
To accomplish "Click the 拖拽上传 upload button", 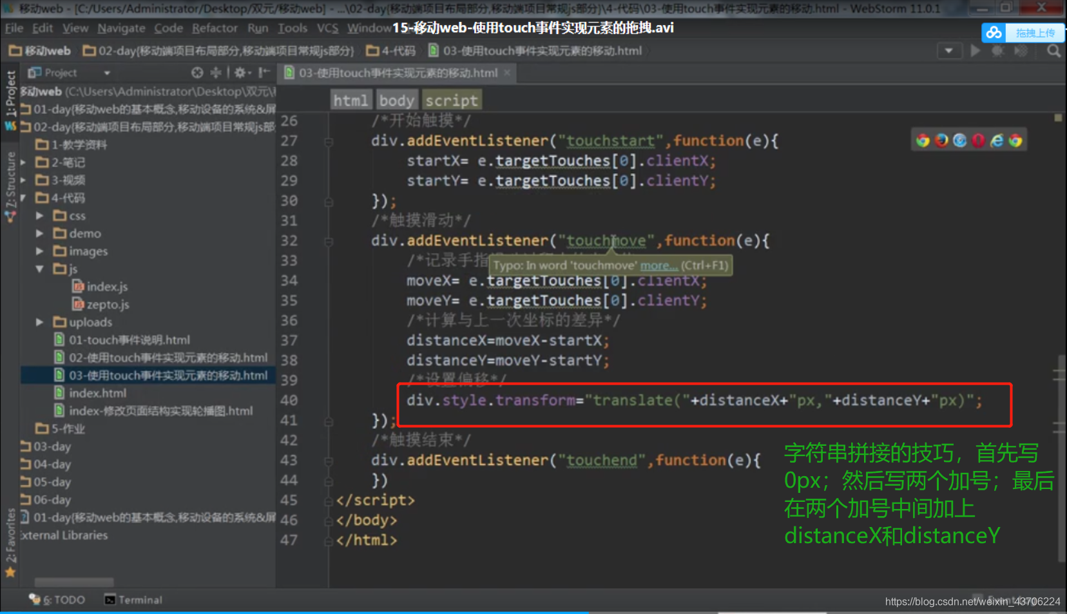I will [1035, 33].
